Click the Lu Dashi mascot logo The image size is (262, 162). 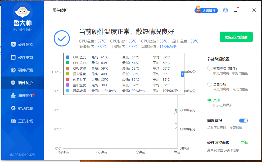[22, 12]
